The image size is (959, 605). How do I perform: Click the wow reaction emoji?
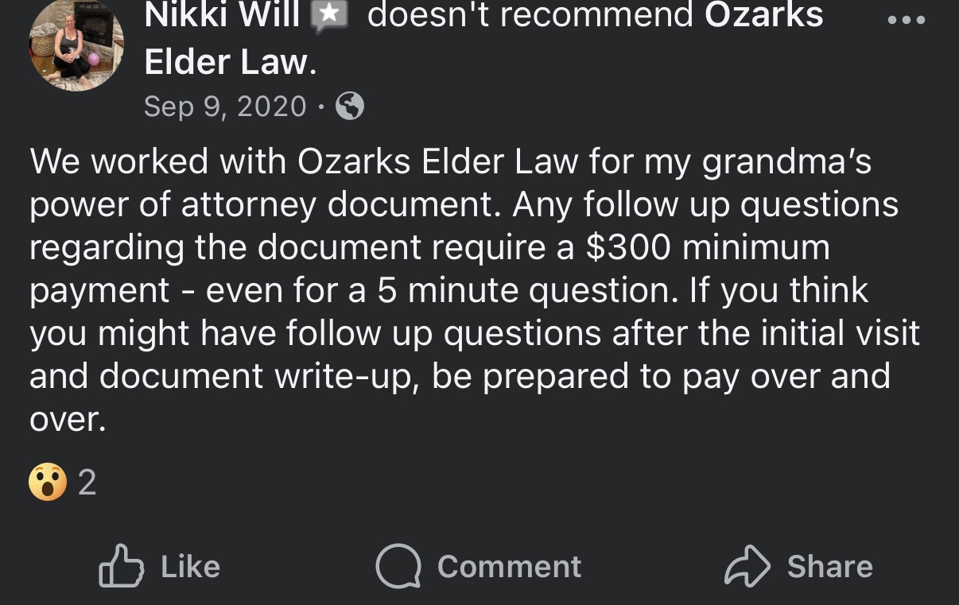[48, 482]
